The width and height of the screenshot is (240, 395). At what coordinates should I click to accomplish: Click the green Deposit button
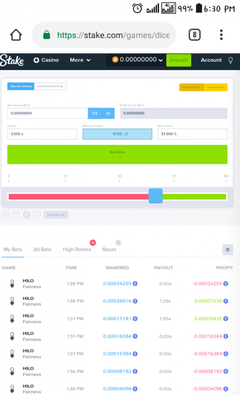[x=179, y=60]
